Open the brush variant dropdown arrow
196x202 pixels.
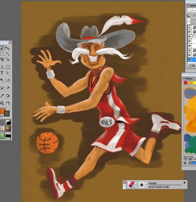(146, 185)
